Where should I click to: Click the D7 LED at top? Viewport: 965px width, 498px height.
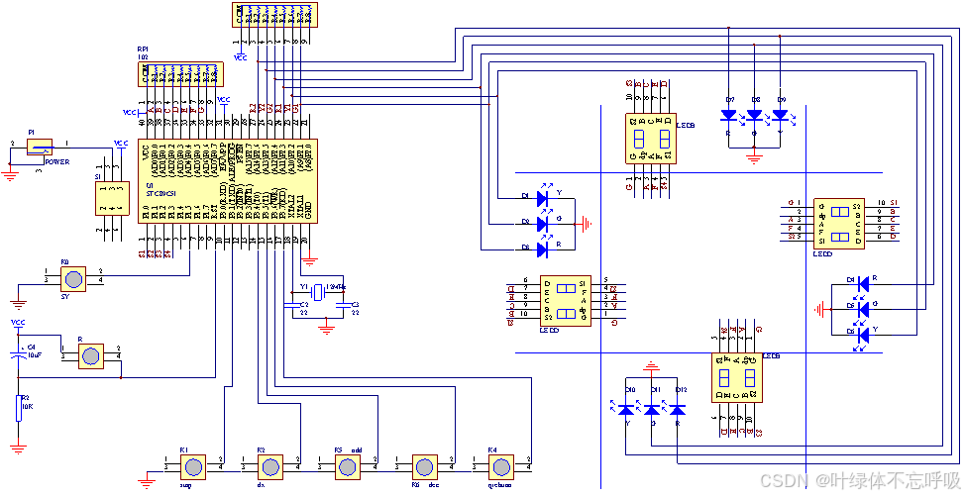coord(730,116)
